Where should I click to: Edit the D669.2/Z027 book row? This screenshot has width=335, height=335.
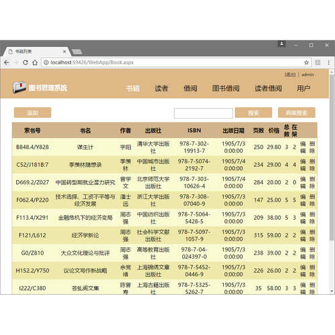coord(303,182)
